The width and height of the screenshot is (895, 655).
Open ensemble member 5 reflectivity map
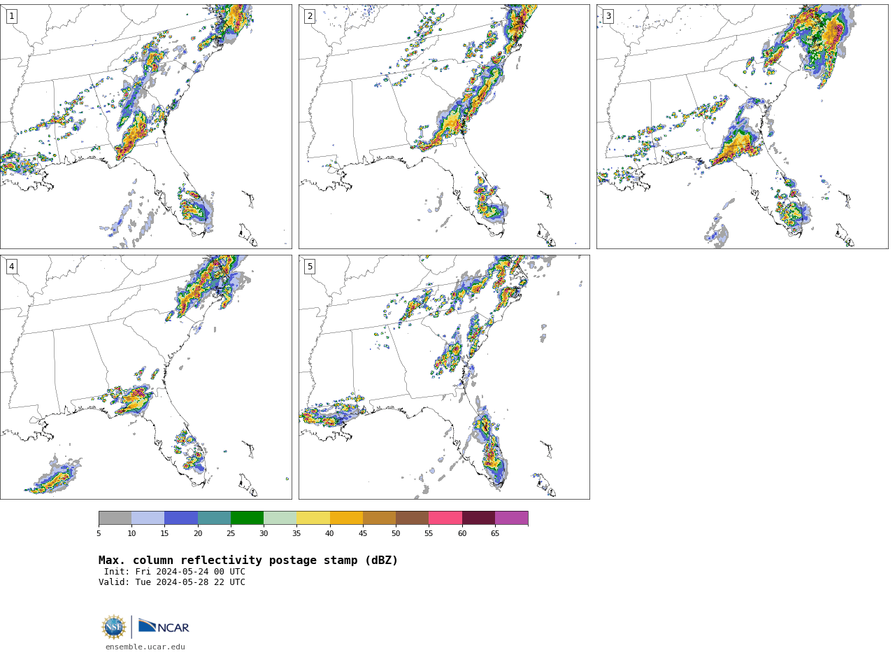click(x=444, y=377)
